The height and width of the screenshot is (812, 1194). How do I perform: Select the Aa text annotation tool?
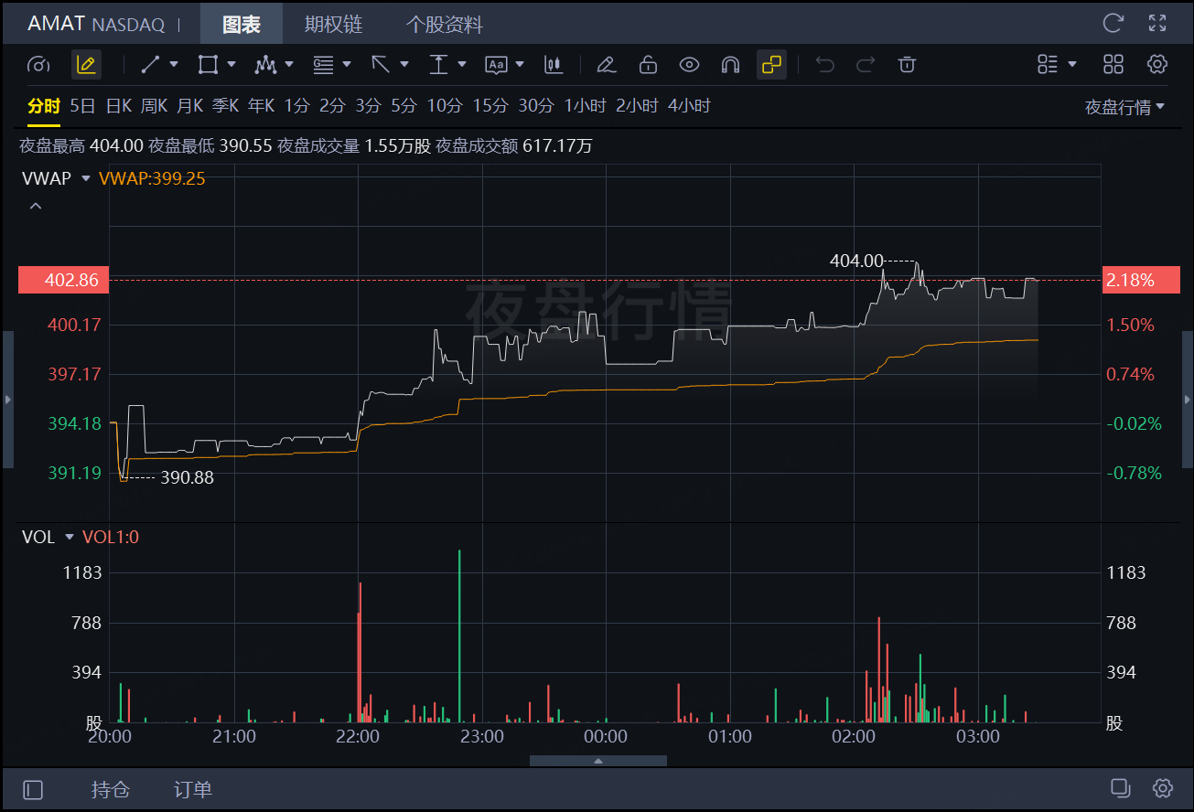tap(496, 65)
